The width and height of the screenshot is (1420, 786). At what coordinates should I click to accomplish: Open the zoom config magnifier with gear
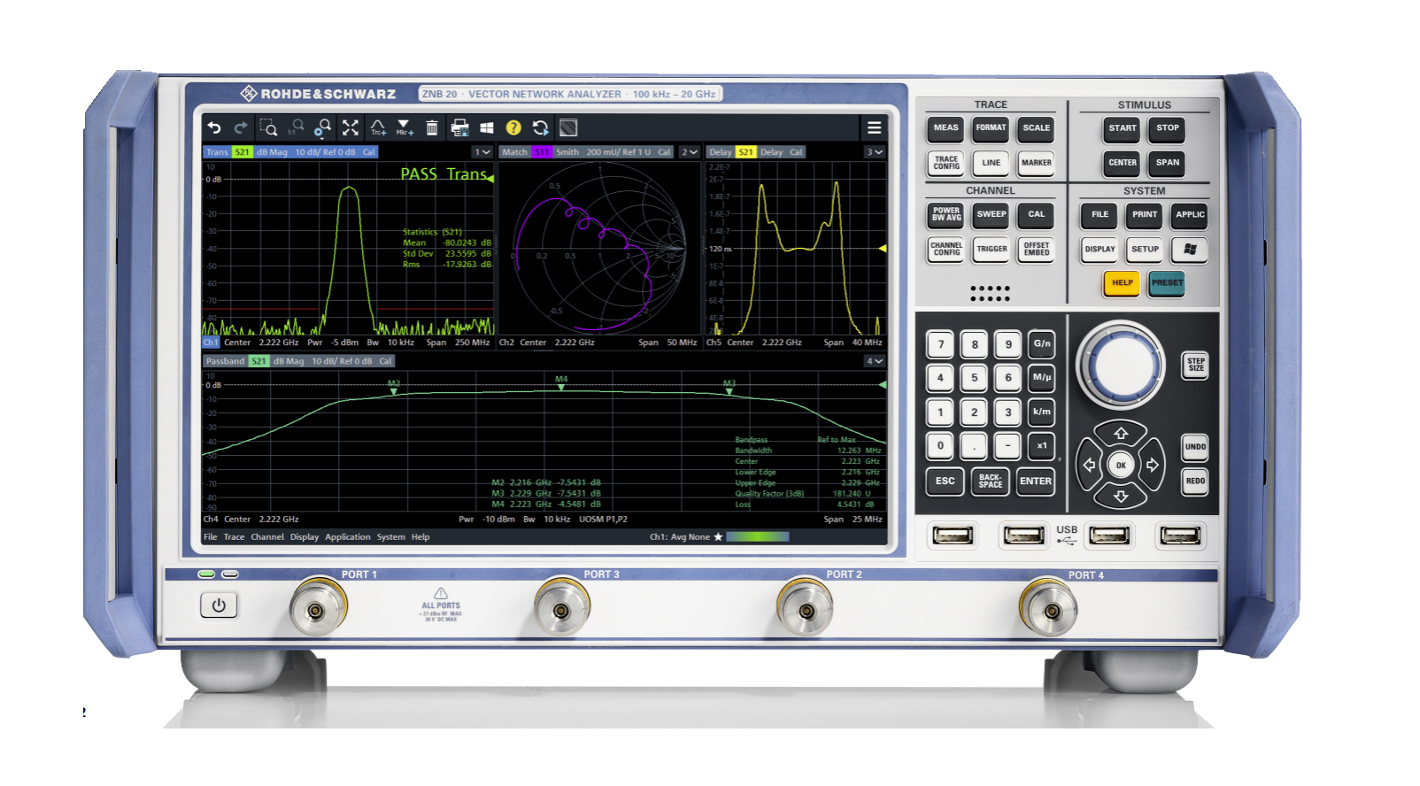323,128
